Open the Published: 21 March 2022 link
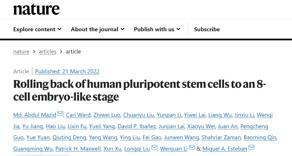 (x=67, y=71)
